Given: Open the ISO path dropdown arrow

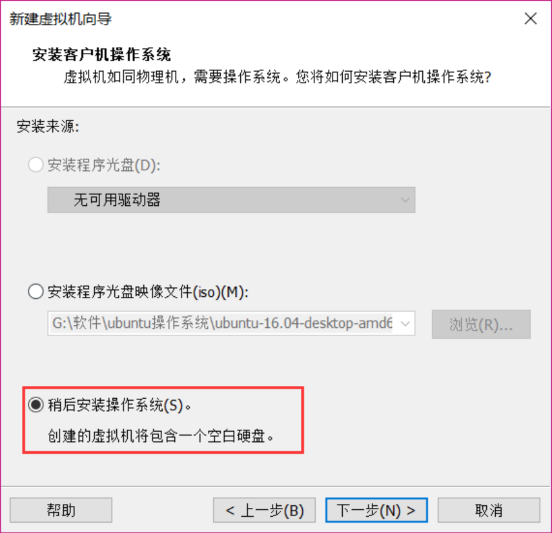Looking at the screenshot, I should (x=405, y=323).
